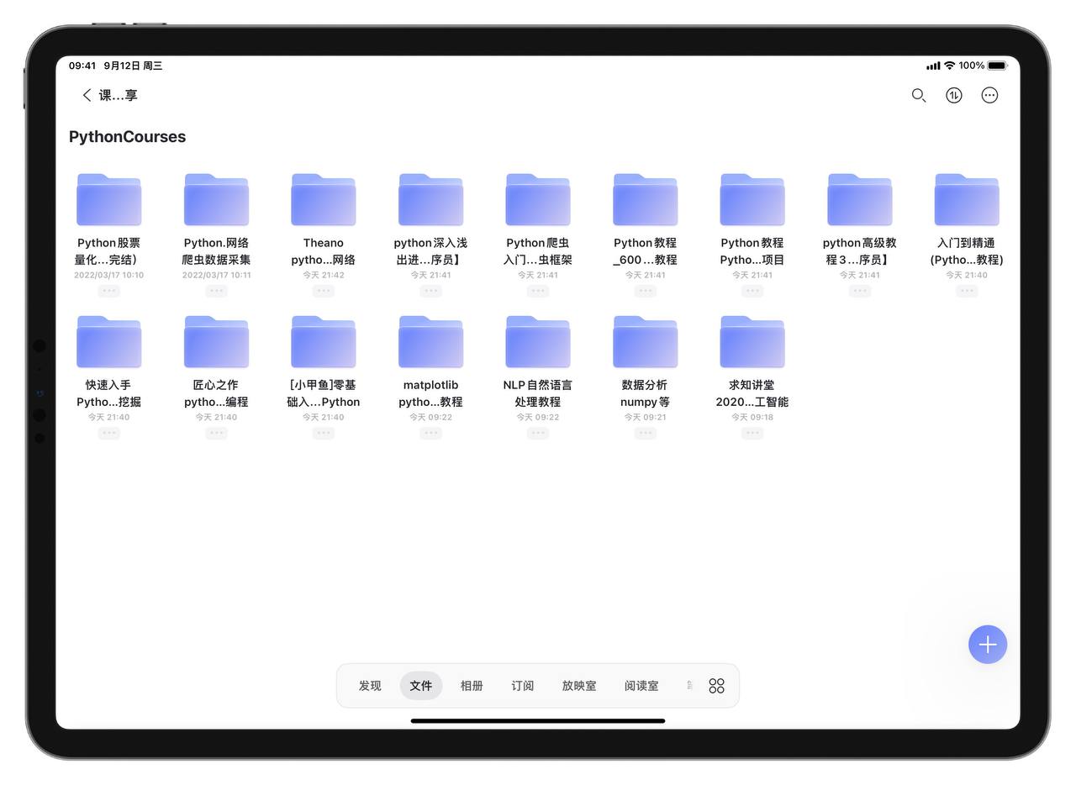The image size is (1076, 785).
Task: Open the matplotlib folder icon
Action: 430,342
